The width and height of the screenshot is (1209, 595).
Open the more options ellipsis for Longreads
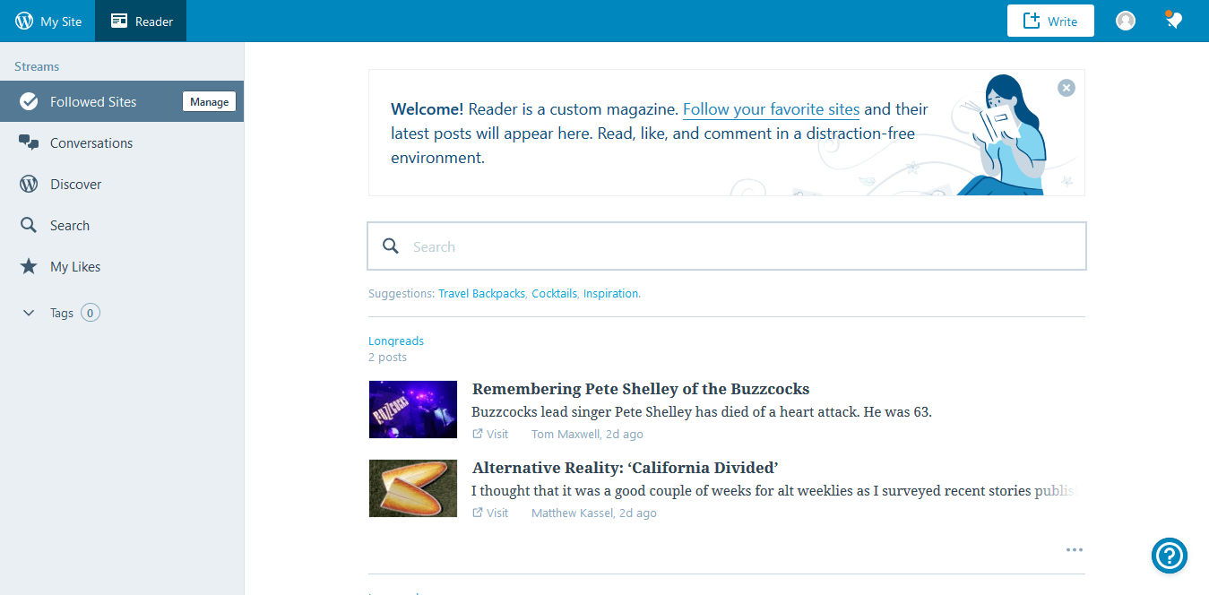(1075, 549)
